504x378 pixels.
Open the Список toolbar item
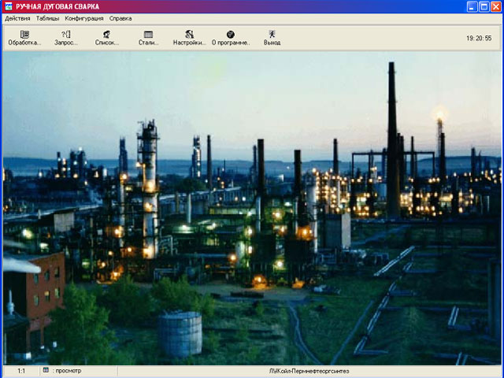(106, 38)
